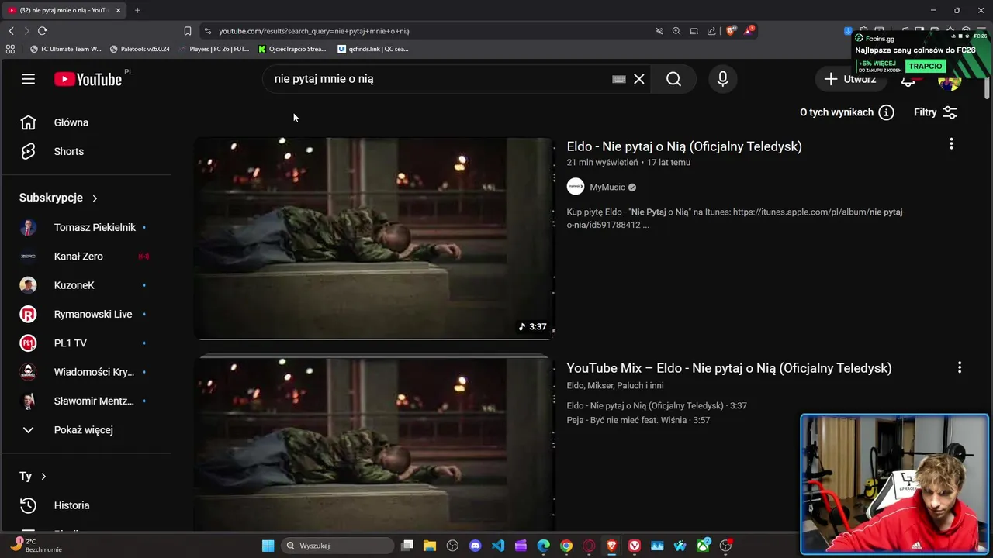Open Discord from taskbar
The image size is (993, 558).
(x=476, y=546)
